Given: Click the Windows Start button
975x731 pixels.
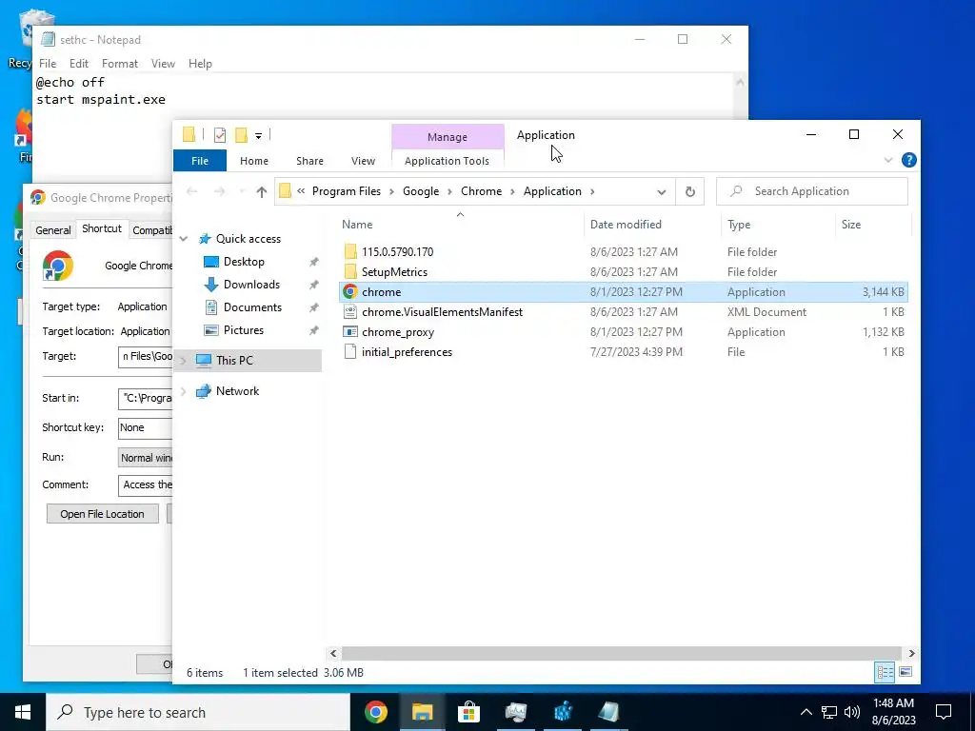Looking at the screenshot, I should point(23,712).
